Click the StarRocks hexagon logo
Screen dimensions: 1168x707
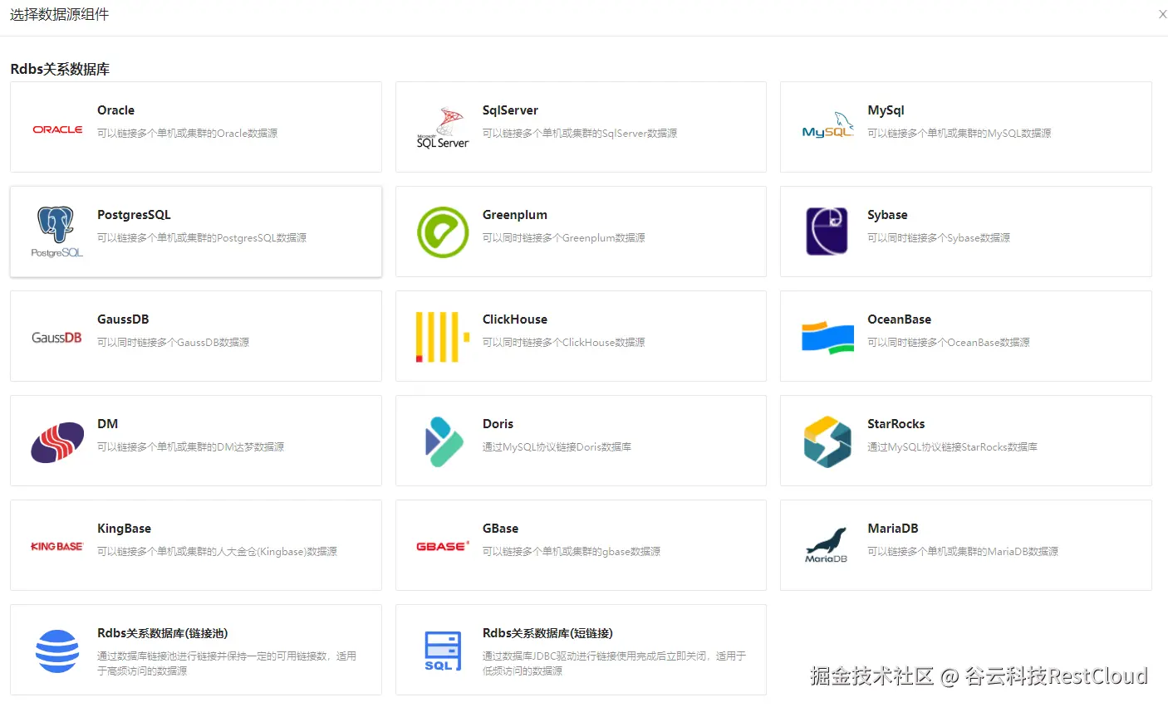tap(827, 441)
